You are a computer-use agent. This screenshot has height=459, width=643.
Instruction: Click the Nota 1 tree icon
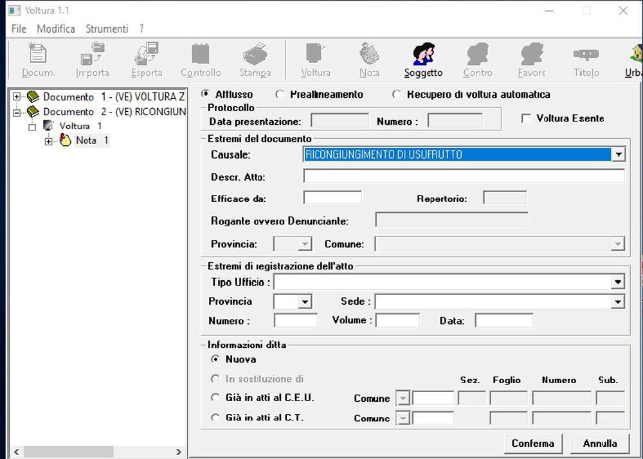pos(65,139)
